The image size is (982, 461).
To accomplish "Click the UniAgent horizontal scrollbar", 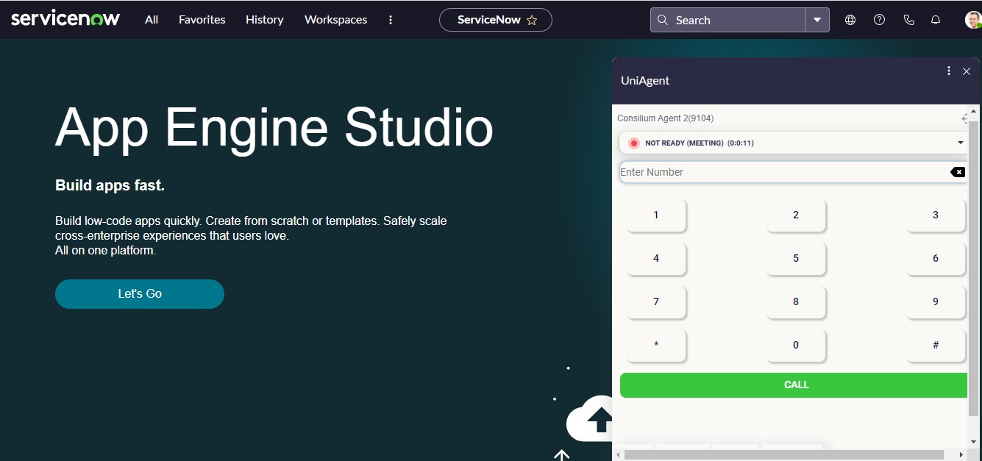I will [x=783, y=455].
